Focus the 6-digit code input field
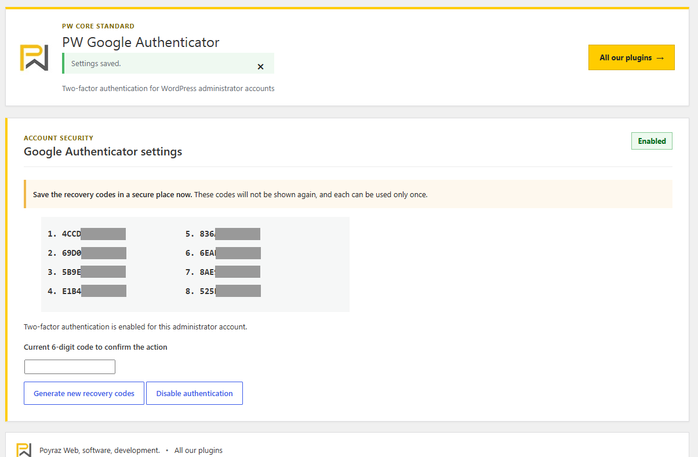Screen dimensions: 698x457 [70, 367]
